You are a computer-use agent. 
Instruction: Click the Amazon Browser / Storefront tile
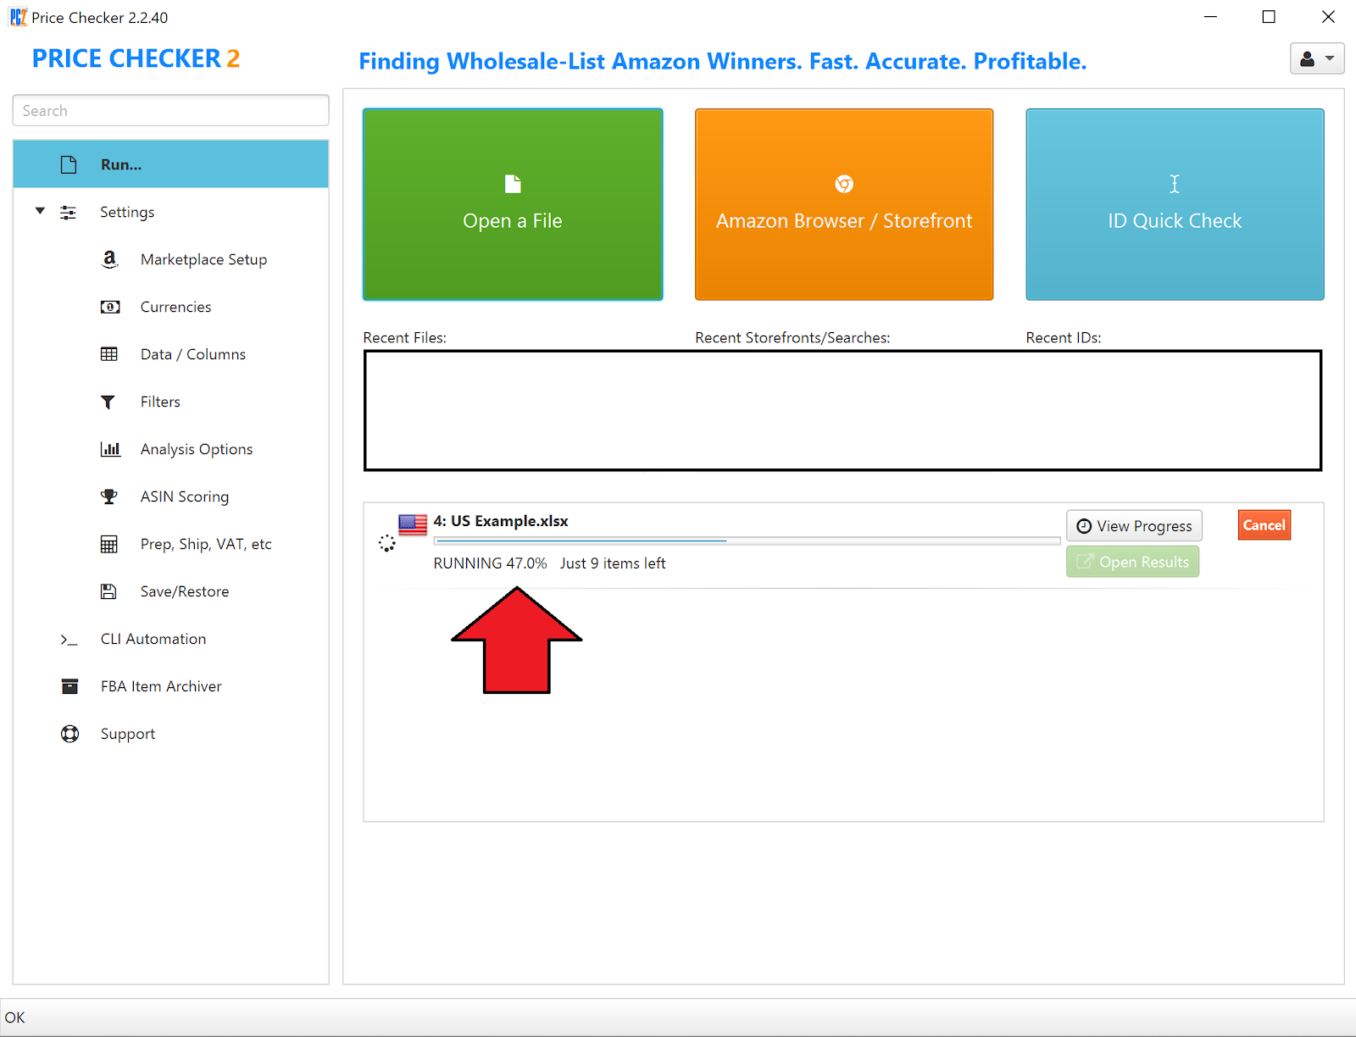coord(844,204)
